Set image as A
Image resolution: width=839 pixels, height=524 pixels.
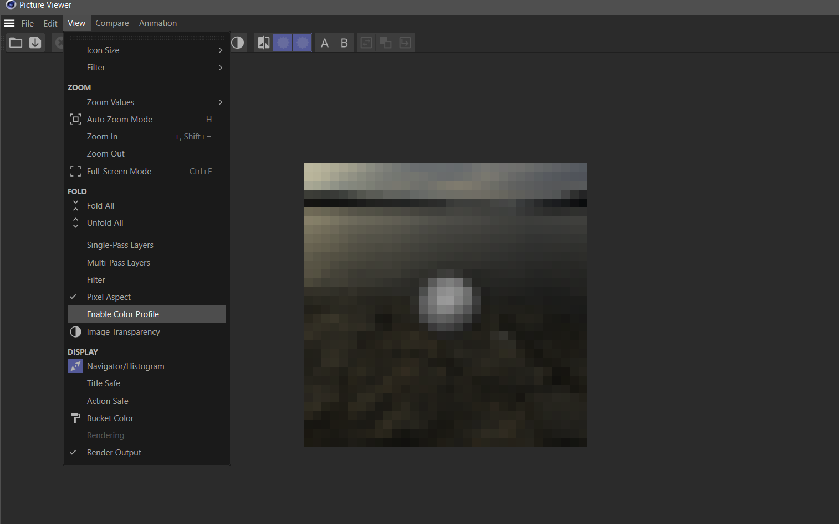click(x=325, y=43)
